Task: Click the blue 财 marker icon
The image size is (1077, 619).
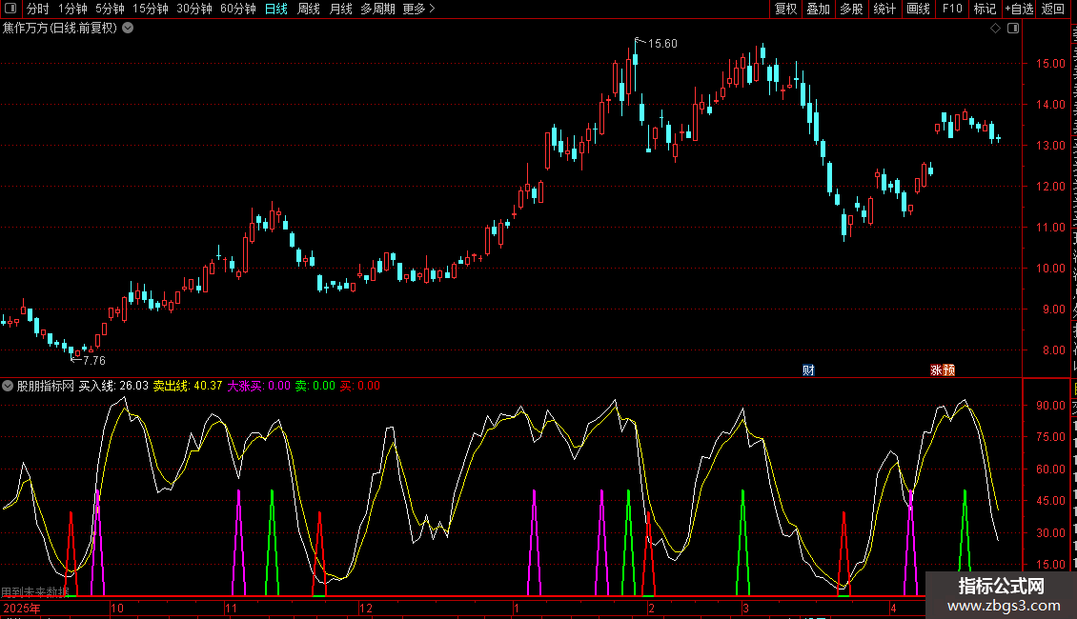Action: (808, 370)
